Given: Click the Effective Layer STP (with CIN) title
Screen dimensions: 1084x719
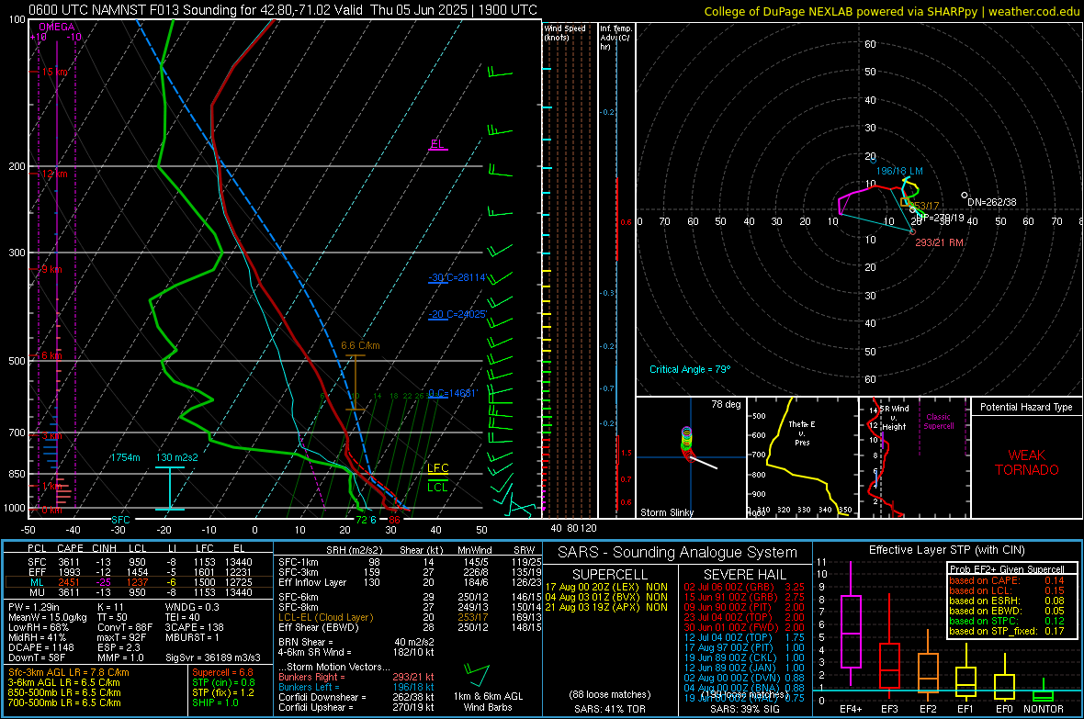Looking at the screenshot, I should click(x=946, y=550).
